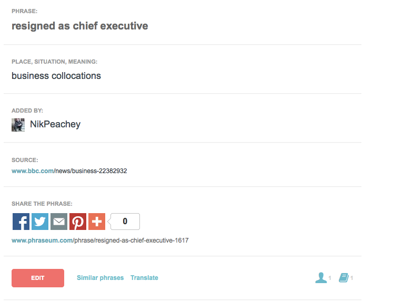This screenshot has height=301, width=403.
Task: Click the blue book icon
Action: 344,278
